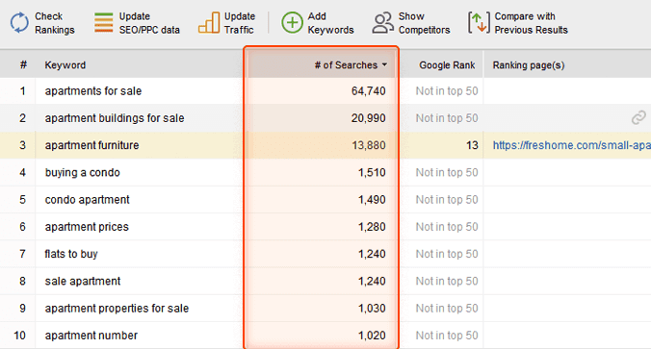Click the Check Rankings label
This screenshot has width=651, height=349.
click(54, 23)
